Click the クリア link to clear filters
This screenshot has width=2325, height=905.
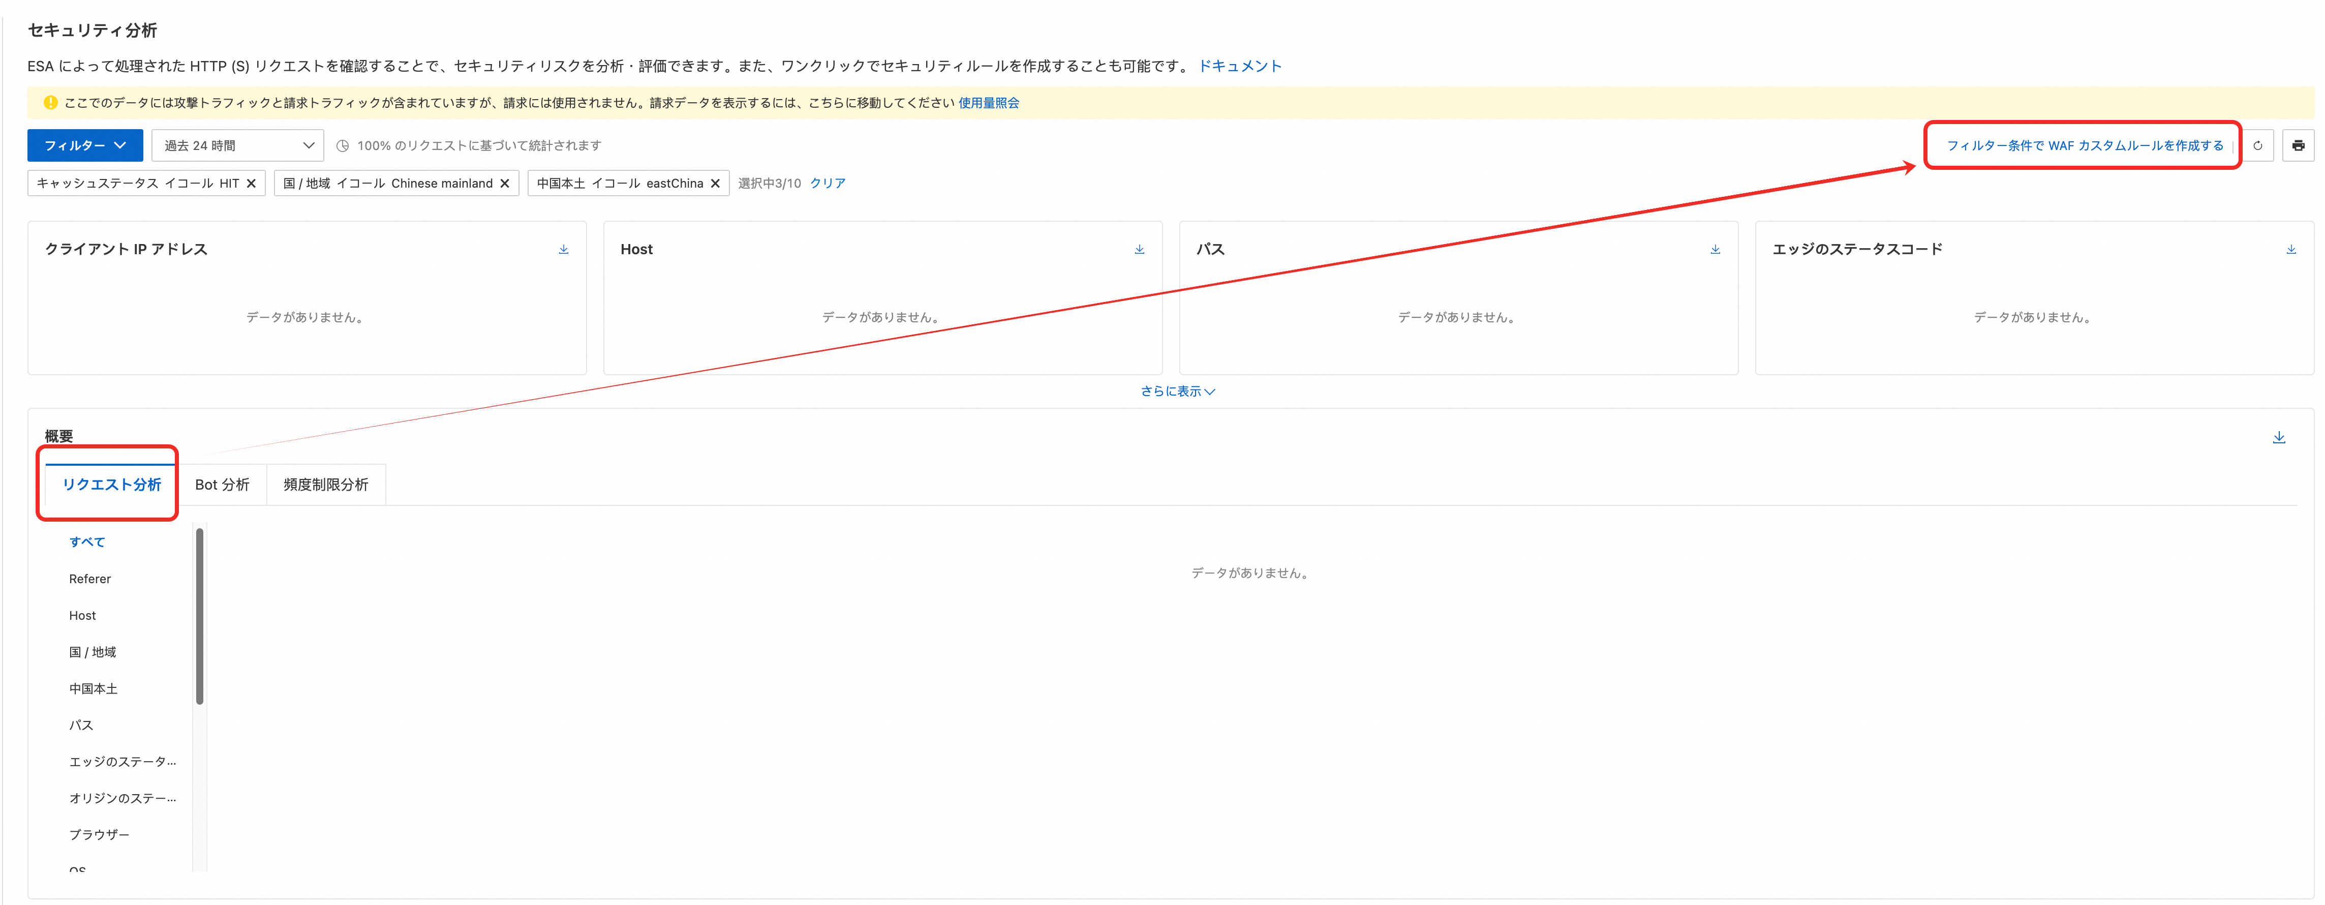click(x=827, y=184)
